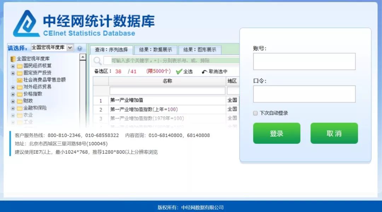
Task: Click the 口令 password input field
Action: click(x=304, y=94)
